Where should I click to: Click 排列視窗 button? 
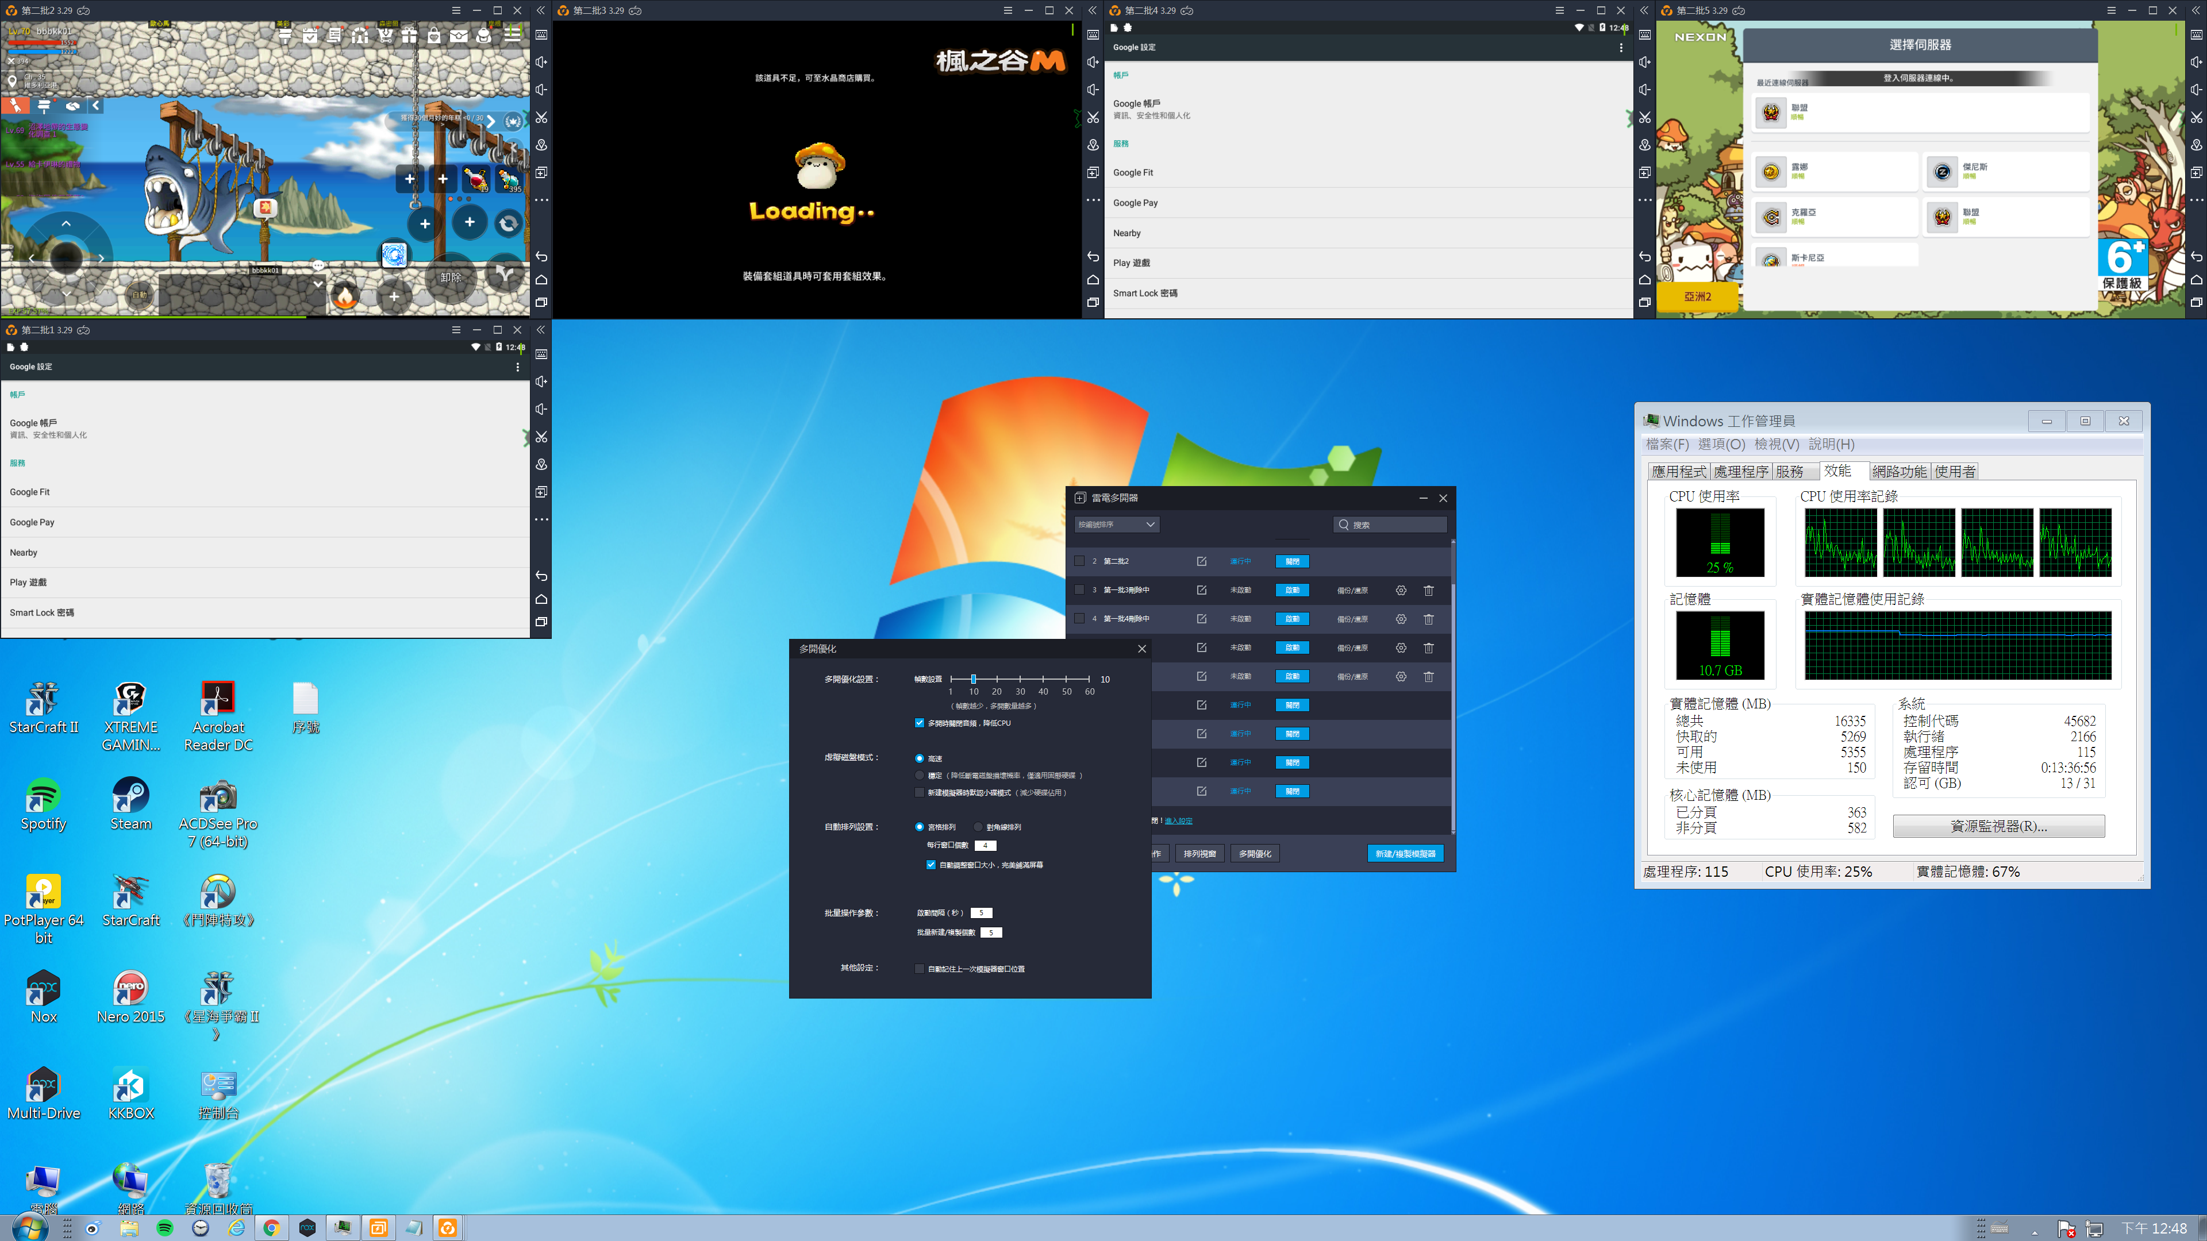click(1199, 853)
